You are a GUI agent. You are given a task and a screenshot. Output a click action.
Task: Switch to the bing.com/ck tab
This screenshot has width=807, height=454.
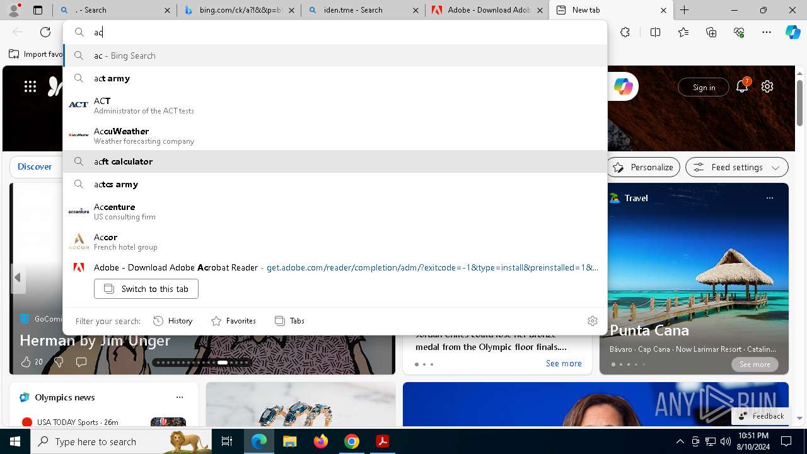coord(238,10)
